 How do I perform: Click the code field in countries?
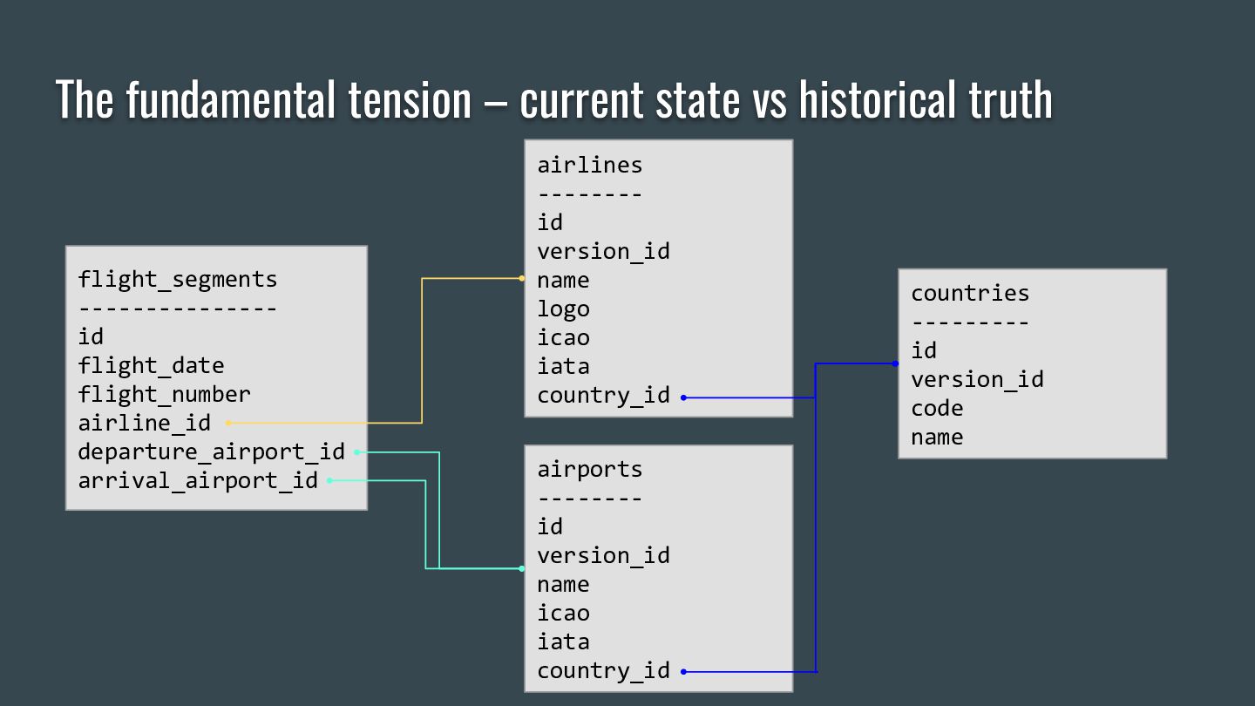[x=937, y=409]
